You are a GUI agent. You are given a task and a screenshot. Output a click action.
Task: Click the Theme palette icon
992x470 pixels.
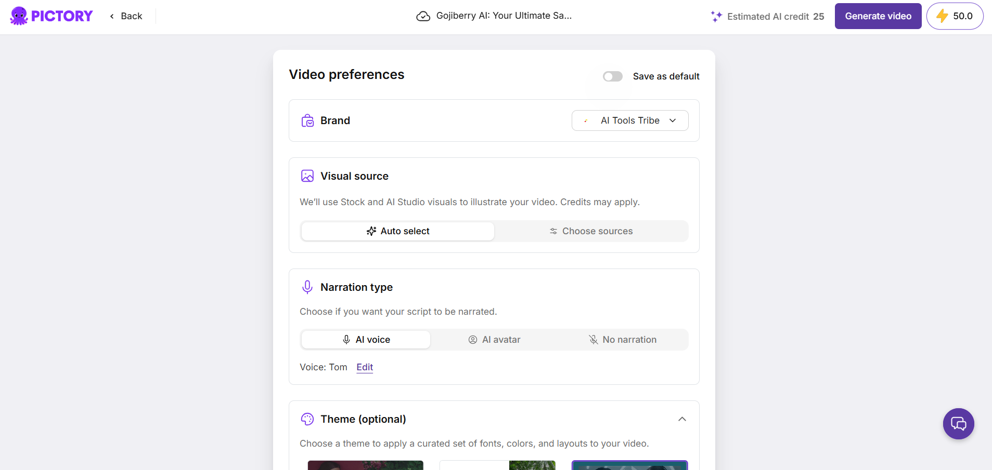(x=307, y=419)
